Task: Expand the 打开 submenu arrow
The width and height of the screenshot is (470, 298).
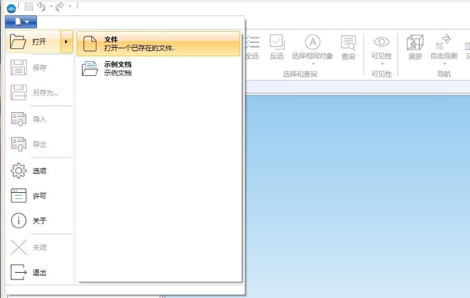Action: [x=67, y=42]
